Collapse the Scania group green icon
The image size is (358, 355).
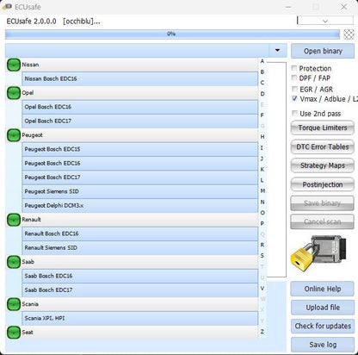pos(13,304)
